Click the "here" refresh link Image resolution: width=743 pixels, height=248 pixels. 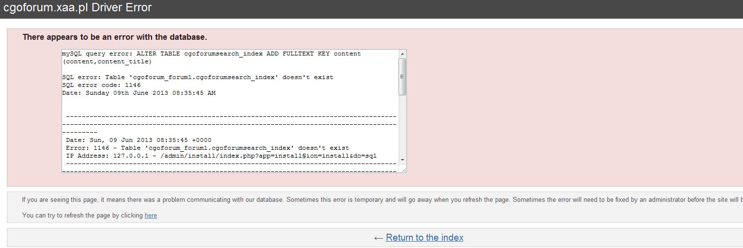pyautogui.click(x=151, y=216)
